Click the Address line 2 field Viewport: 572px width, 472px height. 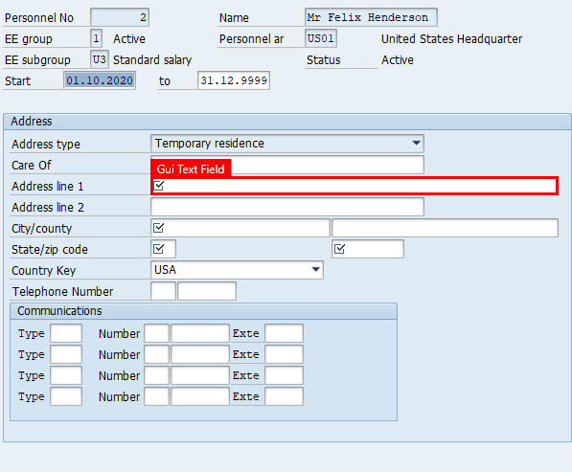click(287, 207)
